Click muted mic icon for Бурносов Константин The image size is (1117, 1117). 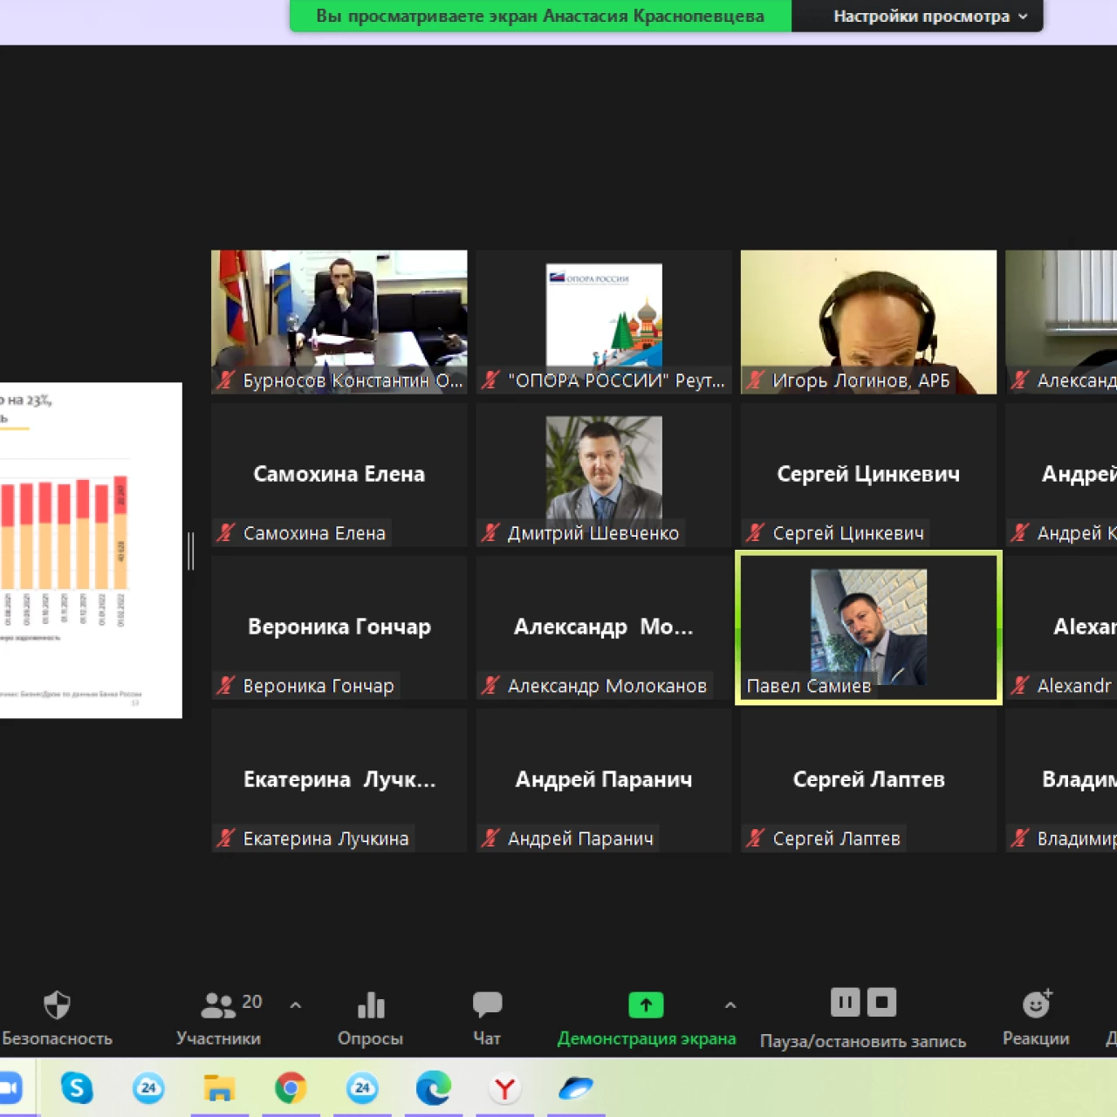[226, 380]
